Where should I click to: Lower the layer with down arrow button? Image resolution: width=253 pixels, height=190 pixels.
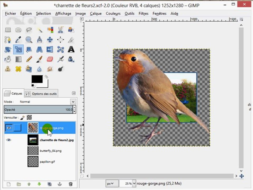coord(39,184)
